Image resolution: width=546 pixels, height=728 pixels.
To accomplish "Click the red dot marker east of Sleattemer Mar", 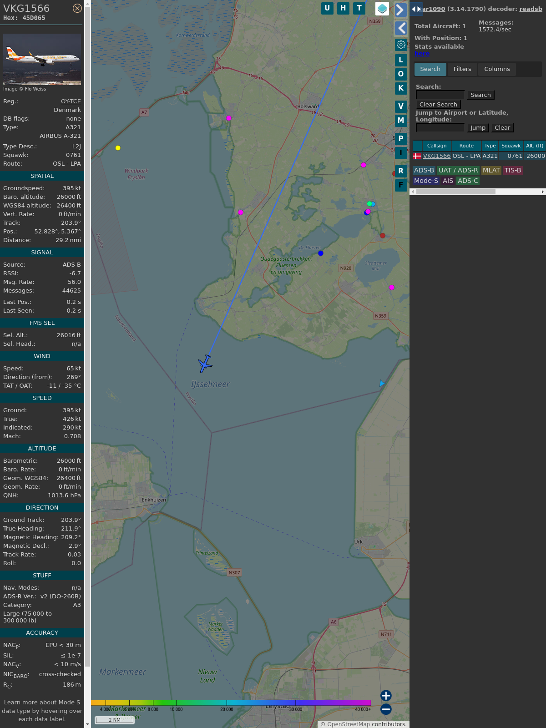I will [383, 236].
